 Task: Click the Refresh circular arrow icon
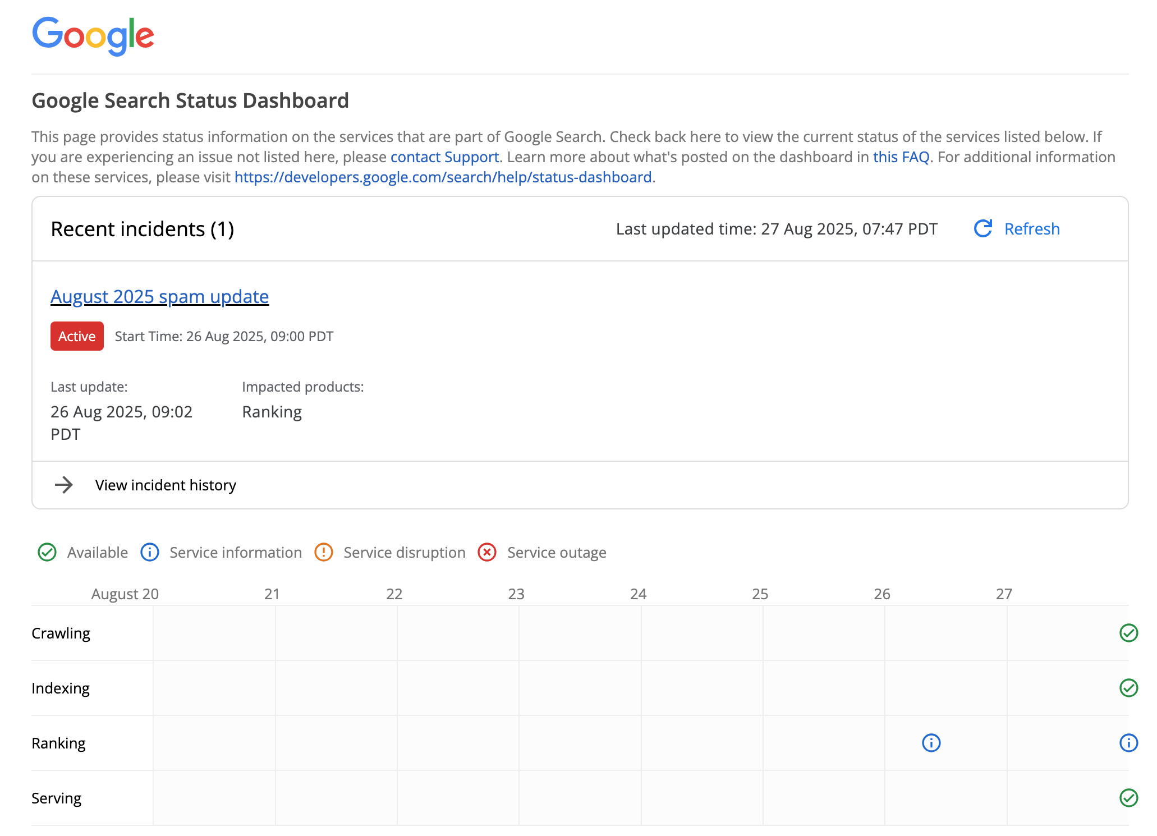[x=983, y=228]
